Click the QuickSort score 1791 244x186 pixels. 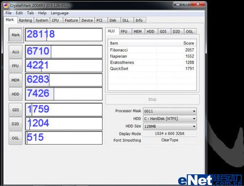click(x=190, y=69)
